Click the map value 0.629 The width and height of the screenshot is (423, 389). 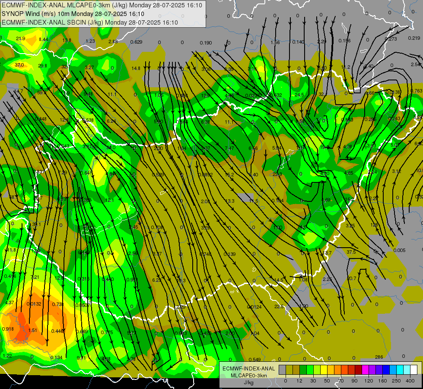pyautogui.click(x=136, y=42)
